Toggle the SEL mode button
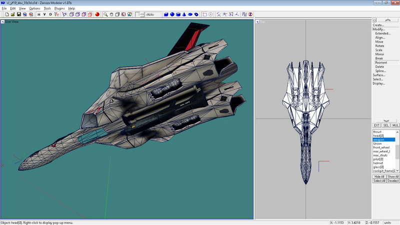The height and width of the screenshot is (225, 400). [386, 125]
